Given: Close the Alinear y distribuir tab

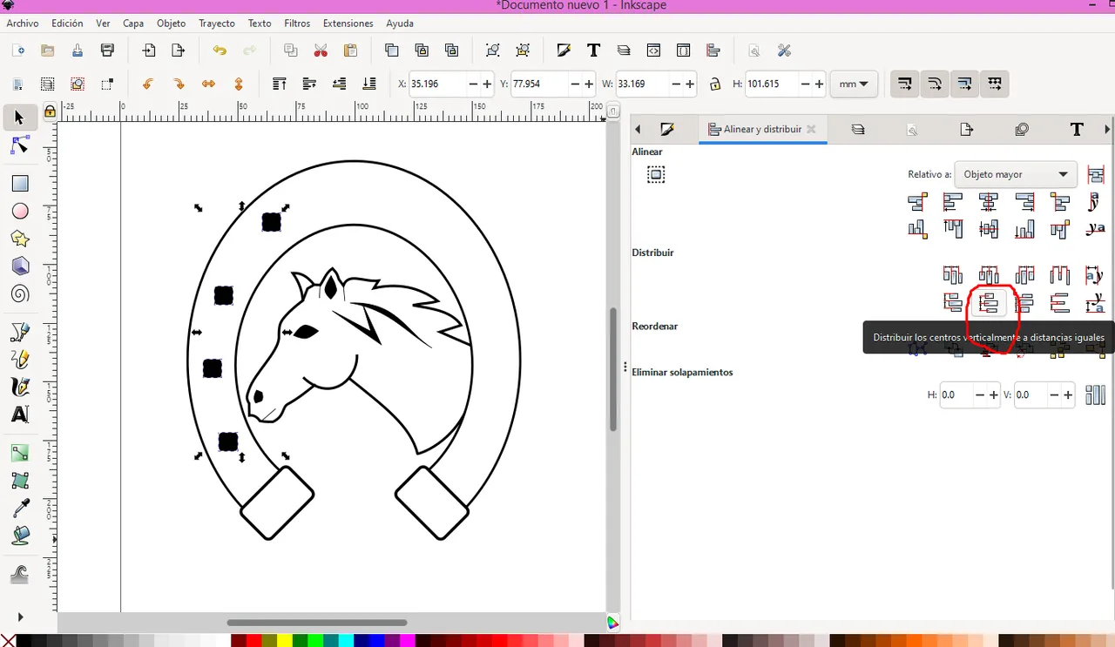Looking at the screenshot, I should (811, 129).
